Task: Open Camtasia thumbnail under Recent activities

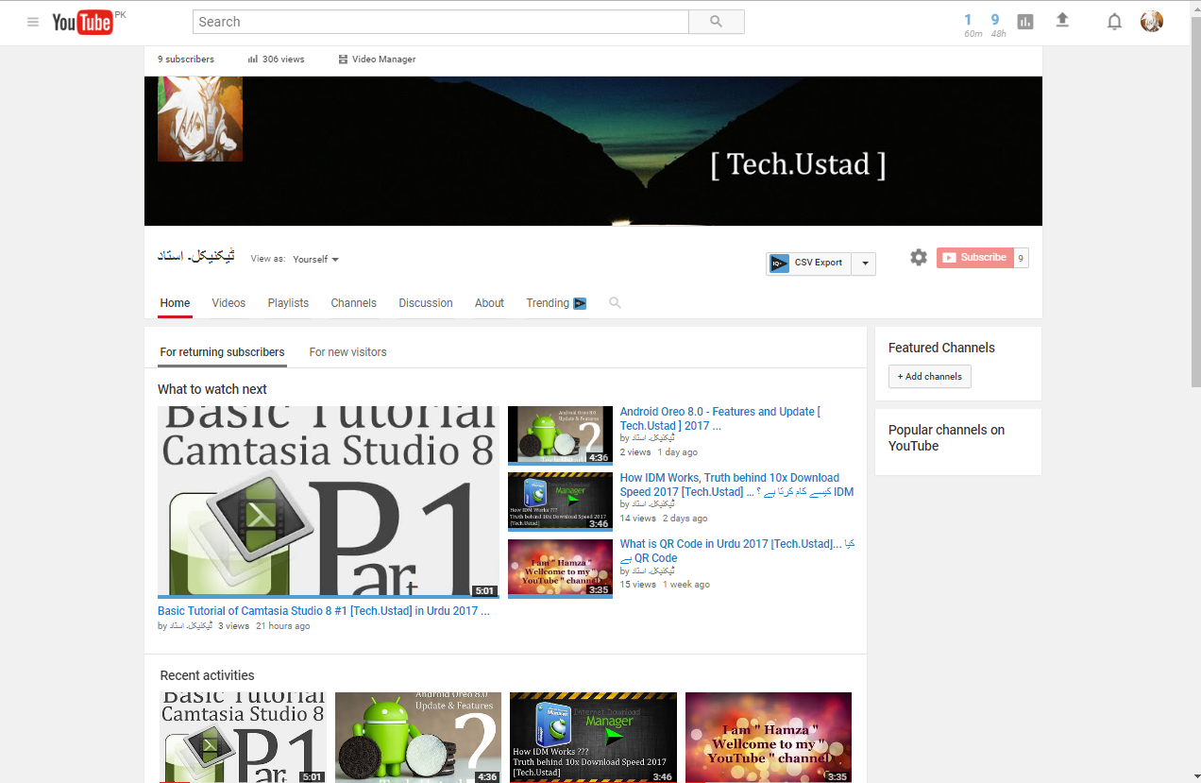Action: [243, 738]
